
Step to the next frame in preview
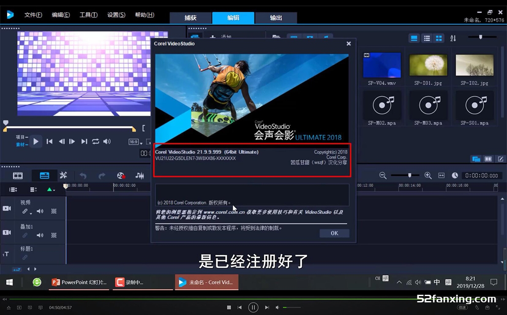72,142
